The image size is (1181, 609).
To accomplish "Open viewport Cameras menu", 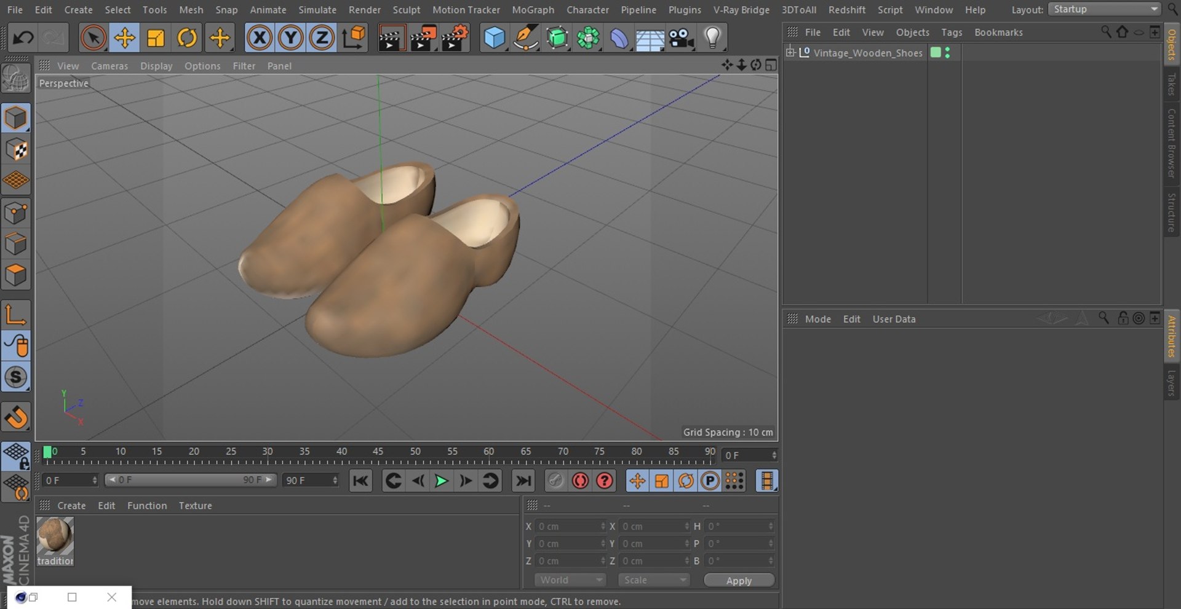I will click(x=109, y=66).
